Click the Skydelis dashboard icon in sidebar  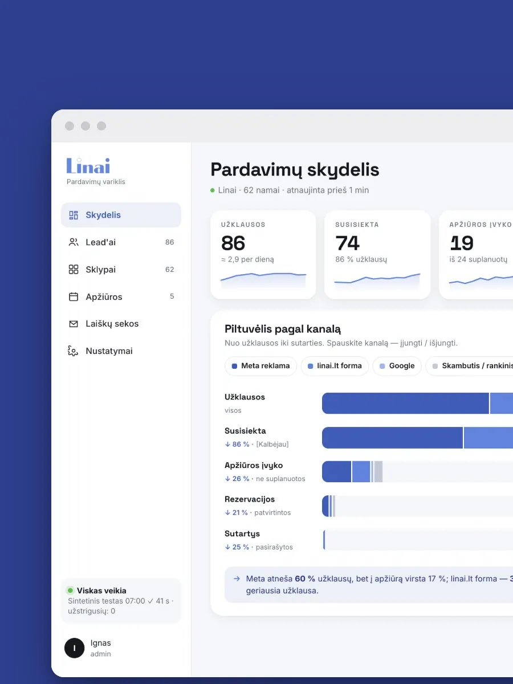[x=74, y=215]
